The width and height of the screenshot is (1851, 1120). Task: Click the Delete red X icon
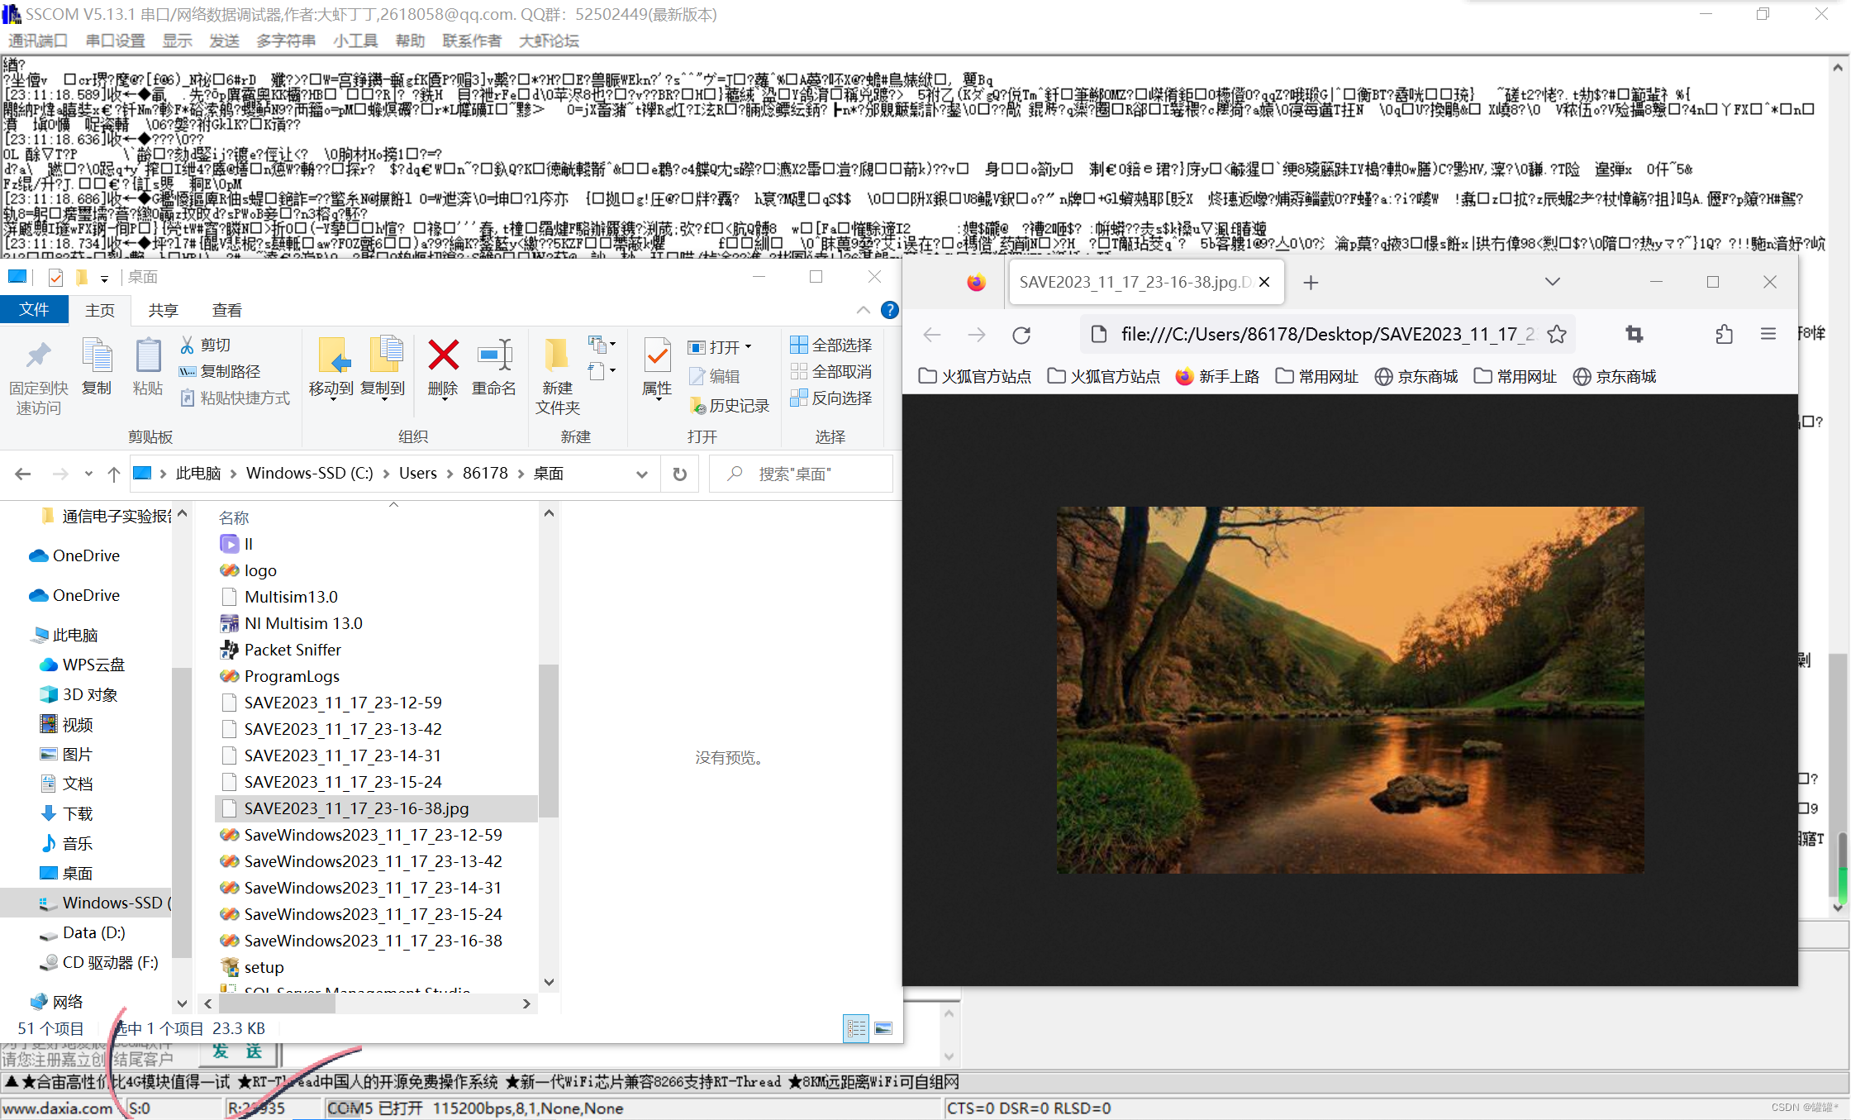click(443, 355)
